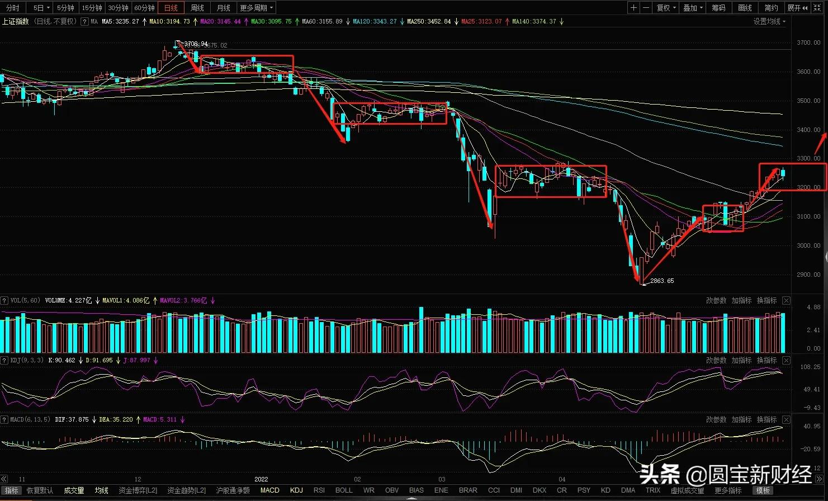Select BRAR indicator in bottom bar
828x501 pixels.
(x=468, y=490)
